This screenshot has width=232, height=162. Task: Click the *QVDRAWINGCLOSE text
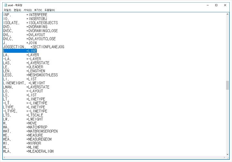[x=42, y=31]
